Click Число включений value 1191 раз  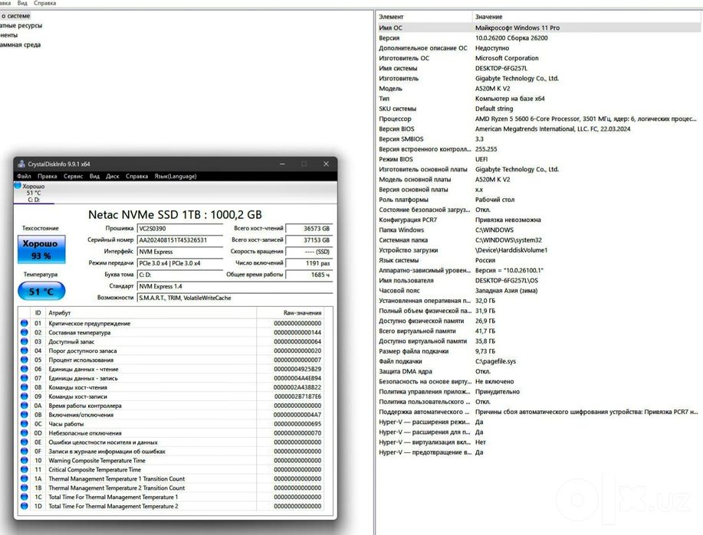[309, 263]
